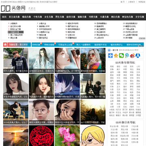Click 个性头像 in QQ头像分类导航 sidebar
The width and height of the screenshot is (146, 146).
[x=135, y=127]
